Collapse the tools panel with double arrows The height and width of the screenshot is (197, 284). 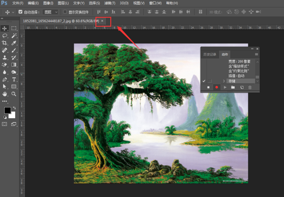tap(2, 18)
